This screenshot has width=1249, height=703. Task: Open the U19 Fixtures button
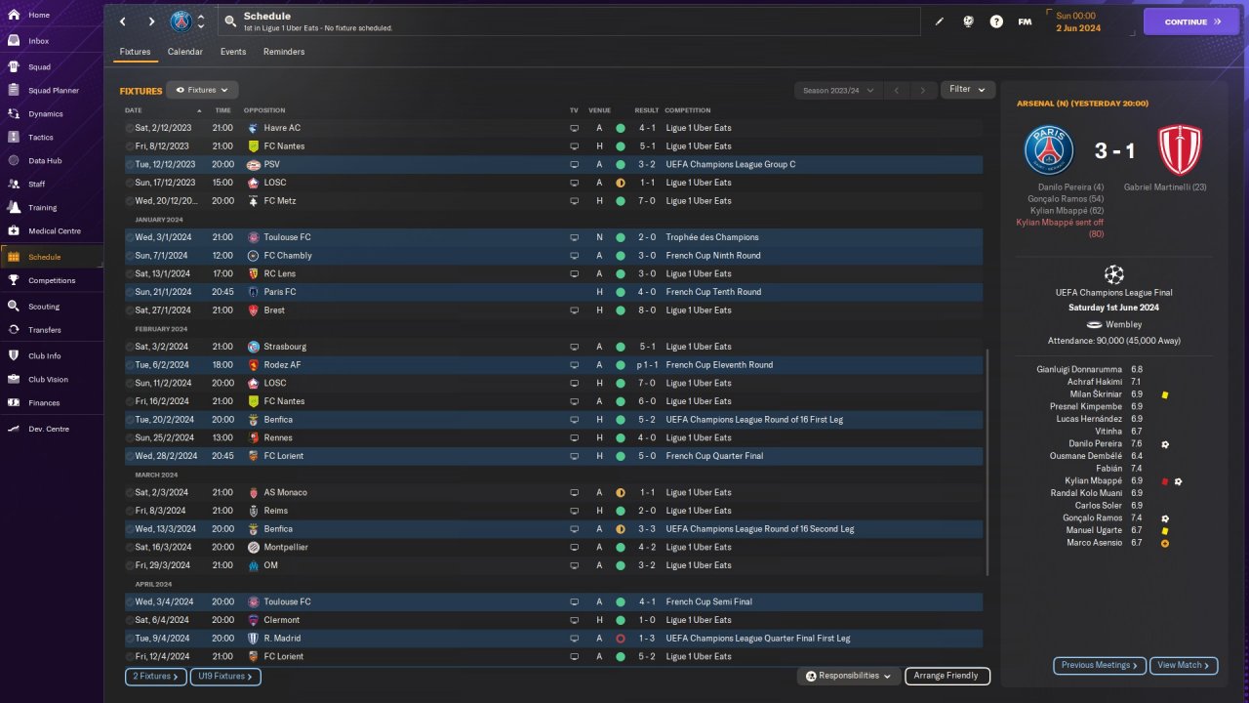[224, 676]
